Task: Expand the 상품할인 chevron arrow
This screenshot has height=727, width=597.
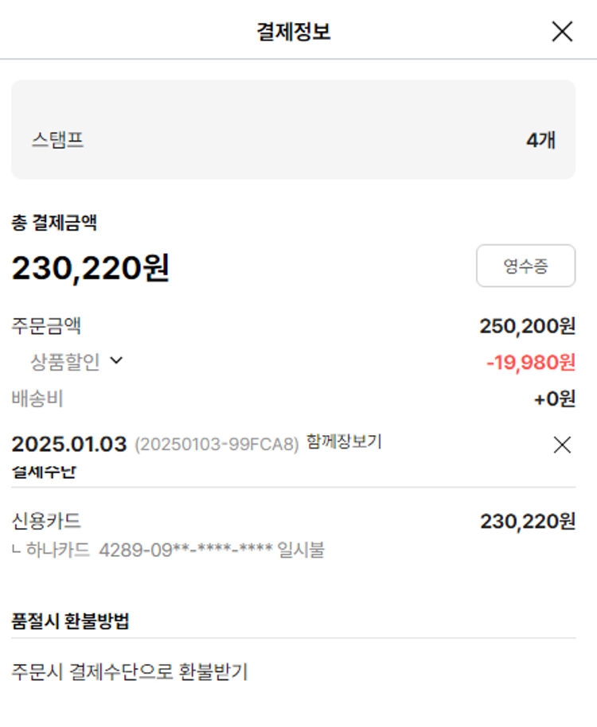Action: coord(116,360)
